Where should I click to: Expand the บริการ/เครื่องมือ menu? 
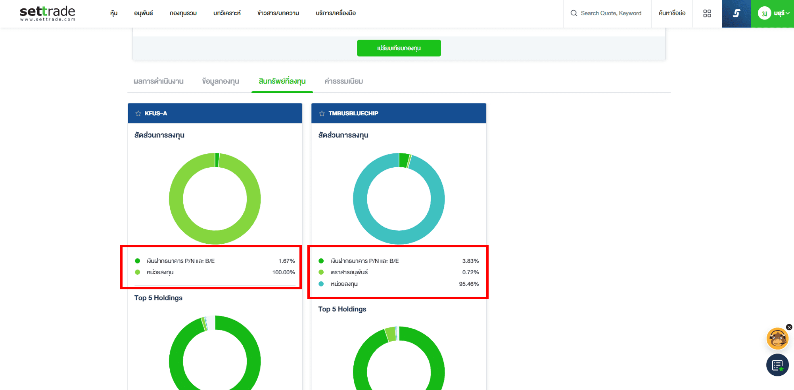coord(336,13)
